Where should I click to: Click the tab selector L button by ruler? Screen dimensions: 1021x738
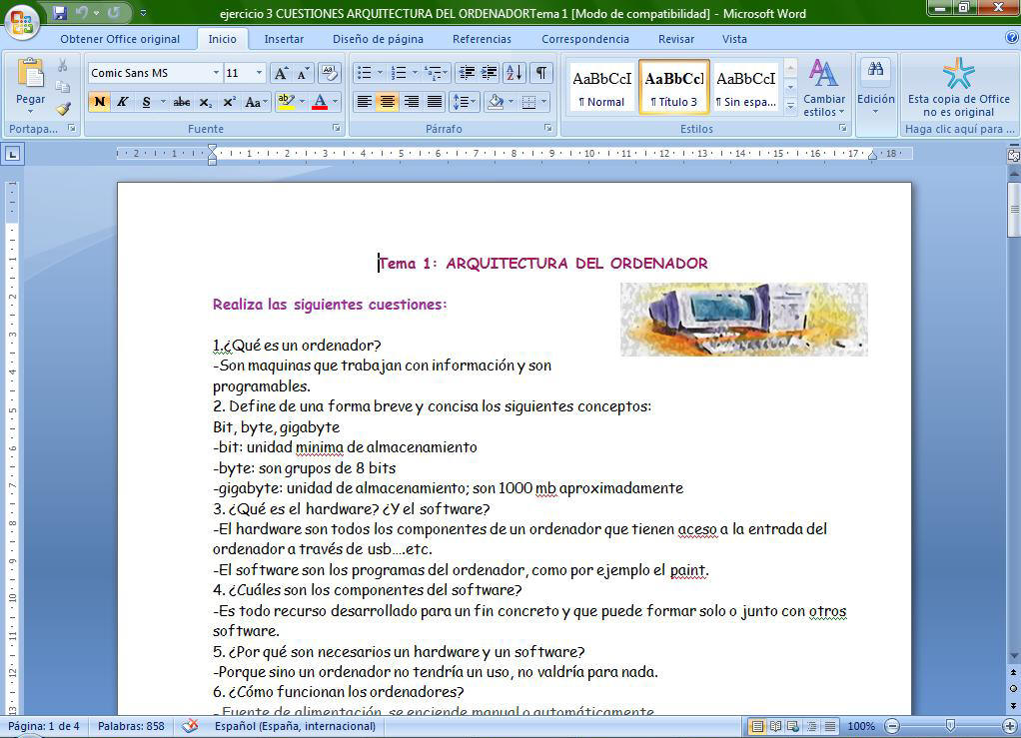pyautogui.click(x=13, y=154)
